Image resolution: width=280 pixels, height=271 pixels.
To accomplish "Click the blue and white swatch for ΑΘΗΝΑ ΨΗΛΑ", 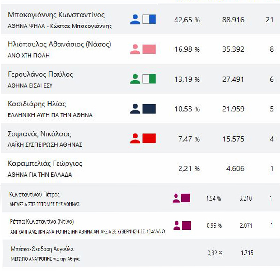I will [x=149, y=20].
